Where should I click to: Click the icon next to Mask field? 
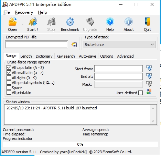coord(149,84)
